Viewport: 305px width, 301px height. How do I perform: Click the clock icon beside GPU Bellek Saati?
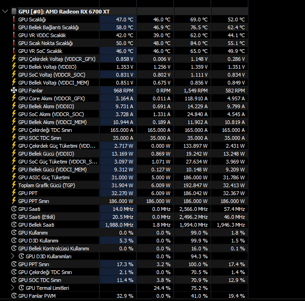pos(14,225)
